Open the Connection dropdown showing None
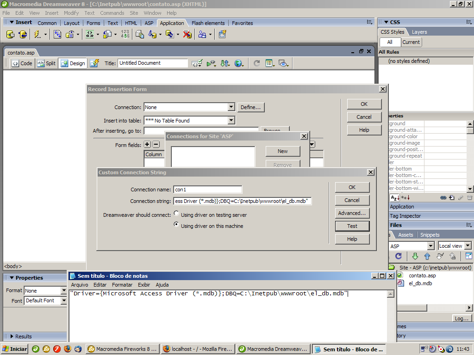Screen dimensions: 474x355 point(231,107)
